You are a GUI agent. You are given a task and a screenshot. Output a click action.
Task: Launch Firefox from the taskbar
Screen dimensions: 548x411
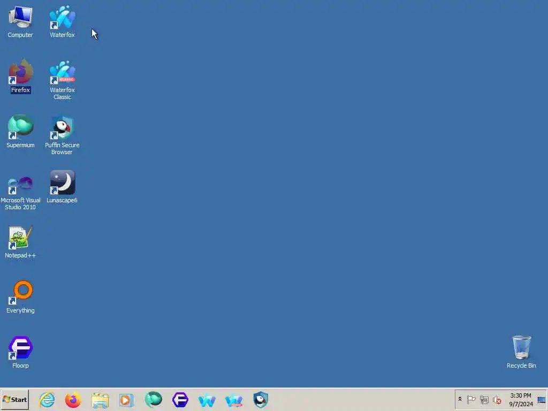tap(73, 400)
